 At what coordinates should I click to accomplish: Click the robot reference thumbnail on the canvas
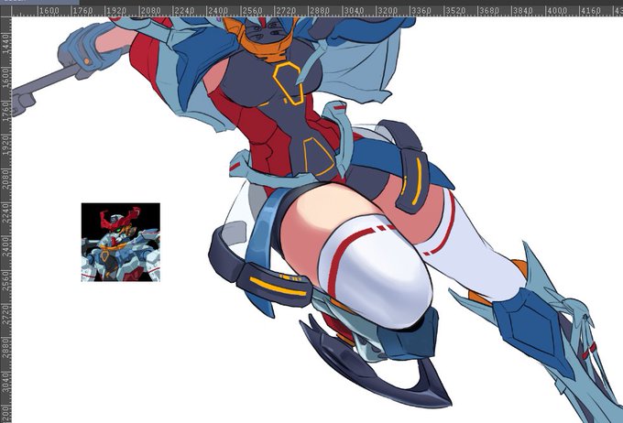[x=121, y=243]
